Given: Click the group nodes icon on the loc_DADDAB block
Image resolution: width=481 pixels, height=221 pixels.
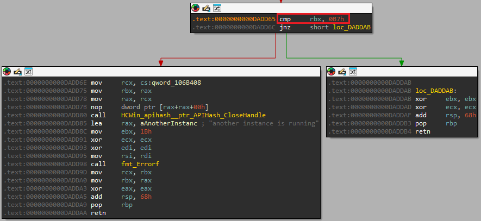Looking at the screenshot, I should [354, 71].
